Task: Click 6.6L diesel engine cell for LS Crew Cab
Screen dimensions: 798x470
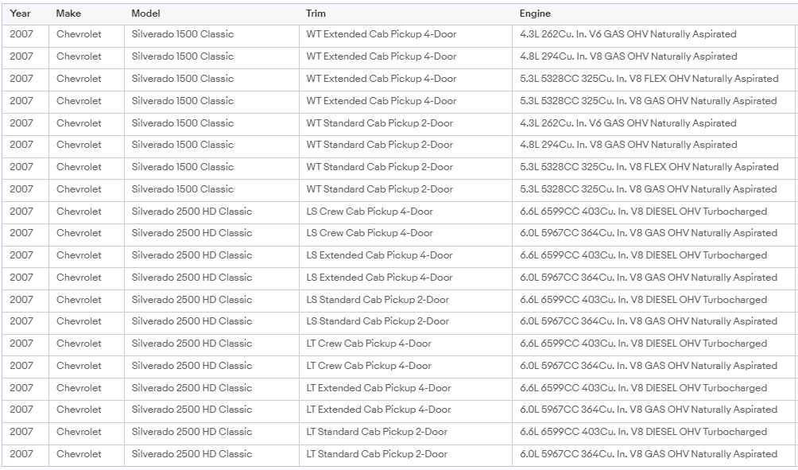Action: (643, 212)
